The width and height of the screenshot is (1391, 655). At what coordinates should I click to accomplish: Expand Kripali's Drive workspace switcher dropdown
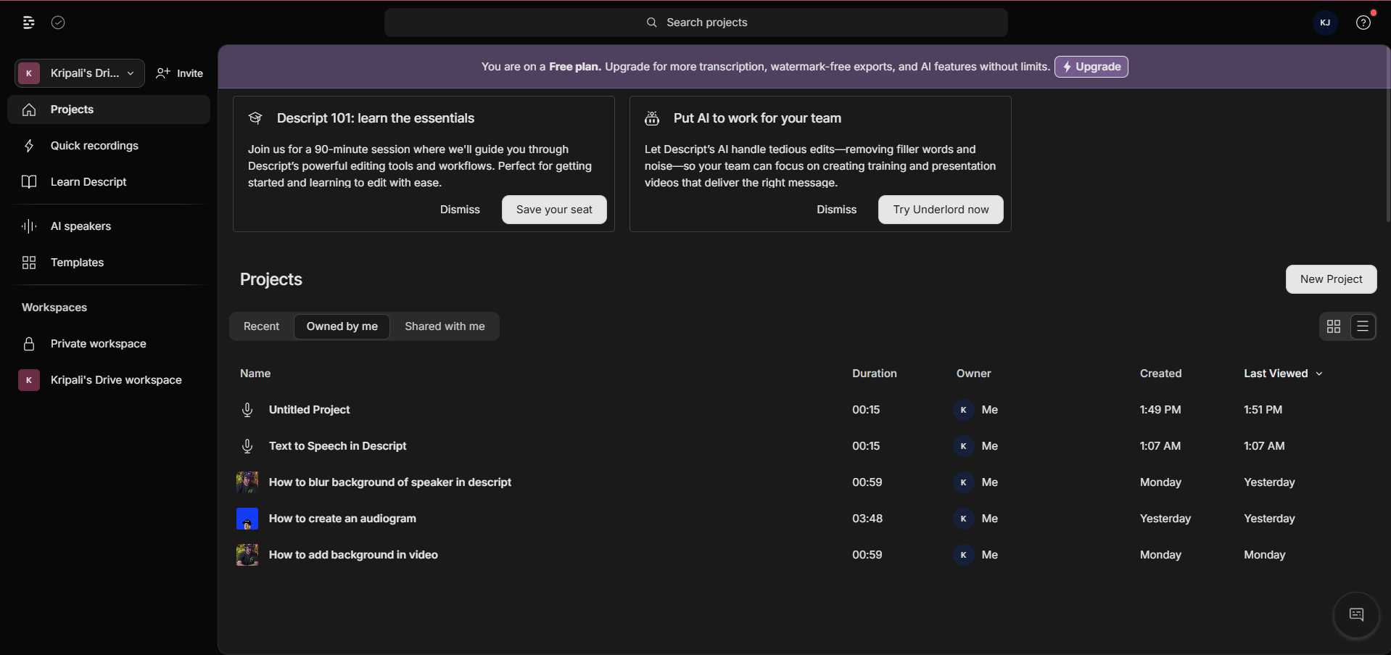(80, 73)
